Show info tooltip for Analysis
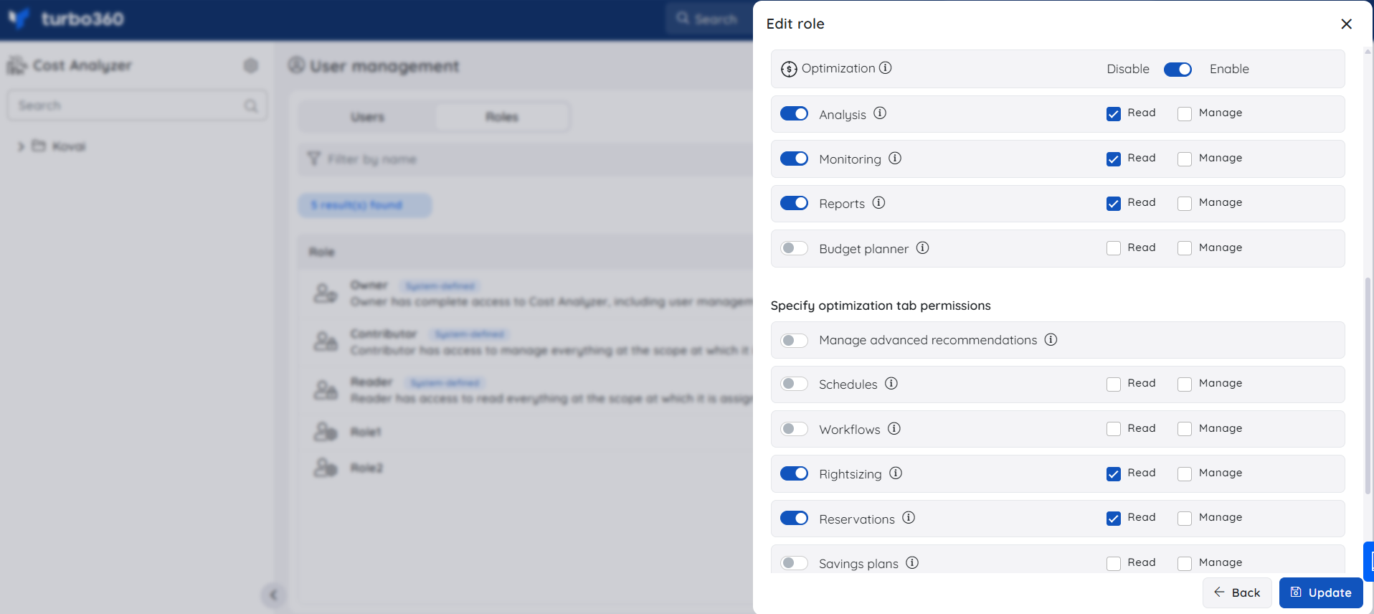Image resolution: width=1374 pixels, height=614 pixels. click(880, 113)
